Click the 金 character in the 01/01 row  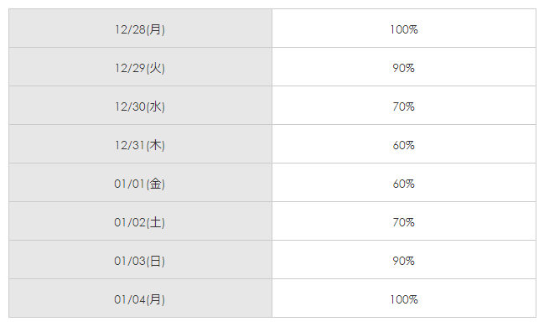(155, 184)
